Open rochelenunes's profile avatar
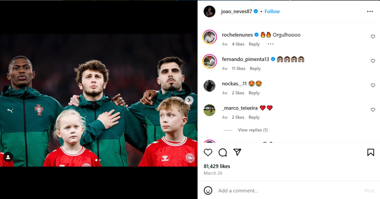Screen dimensions: 380x199 pyautogui.click(x=210, y=37)
